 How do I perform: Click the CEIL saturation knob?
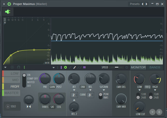59,99
